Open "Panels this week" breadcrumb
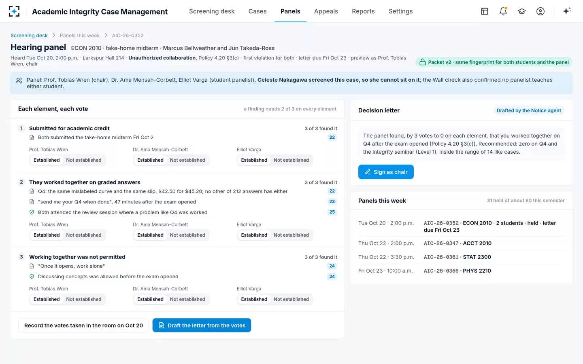Image resolution: width=583 pixels, height=364 pixels. pos(80,36)
